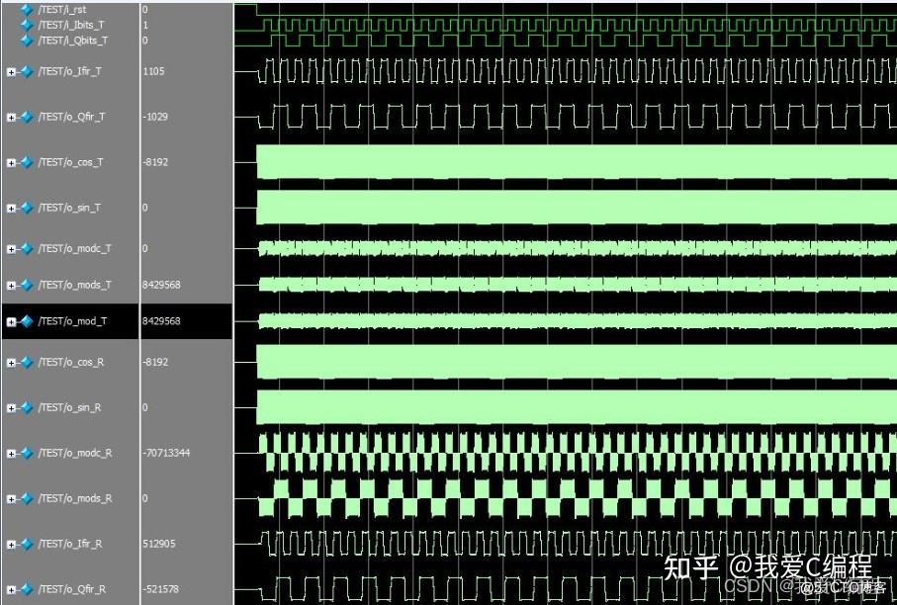Screen dimensions: 897x605
Task: Click the o_Ifir_T value 1105
Action: tap(153, 71)
